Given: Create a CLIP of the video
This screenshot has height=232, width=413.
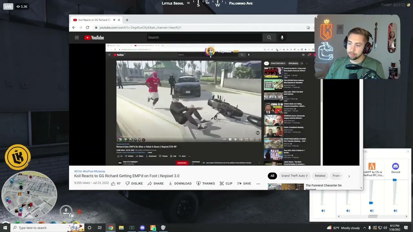Looking at the screenshot, I should (x=226, y=183).
